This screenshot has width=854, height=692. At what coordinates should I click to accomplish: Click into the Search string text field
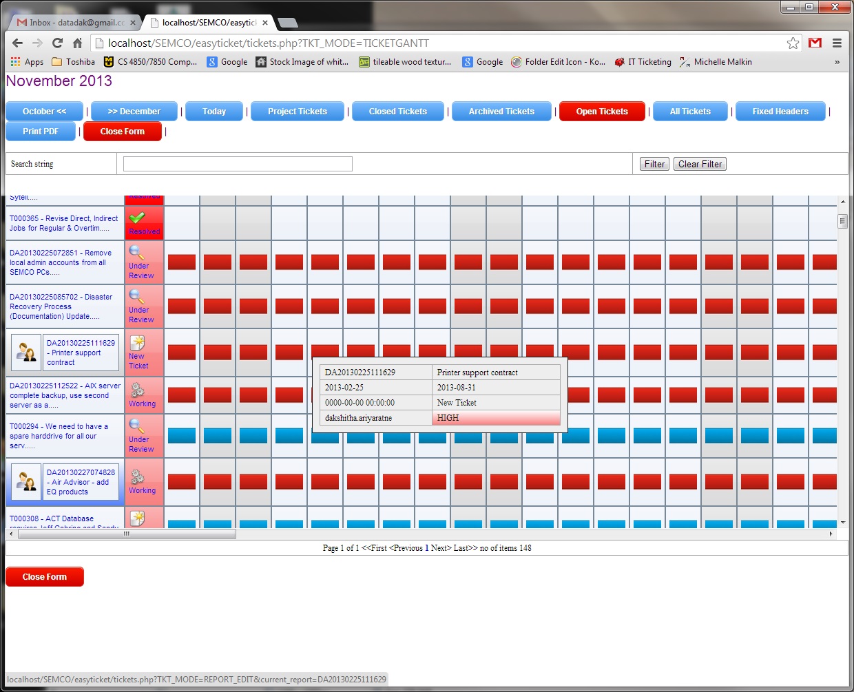tap(238, 164)
